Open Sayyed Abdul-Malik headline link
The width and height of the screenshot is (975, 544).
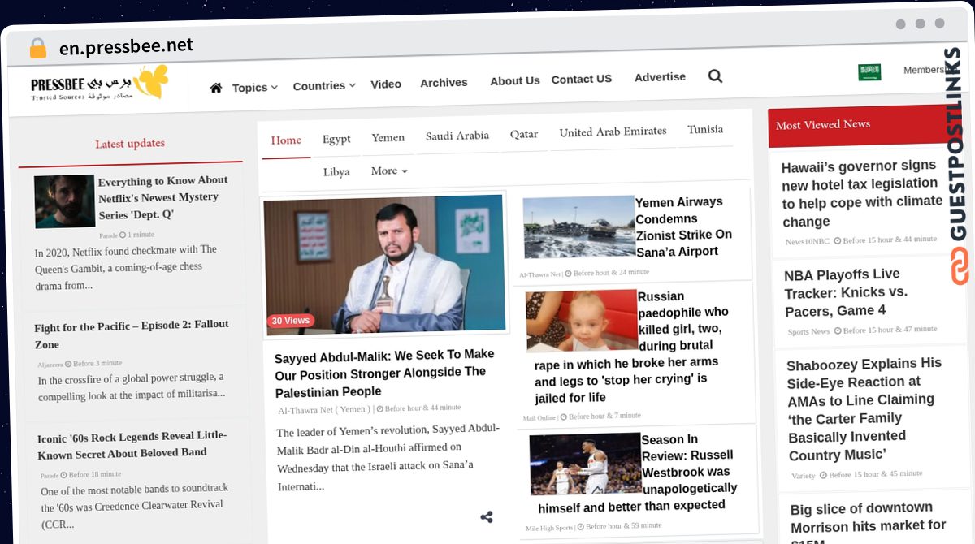coord(384,373)
